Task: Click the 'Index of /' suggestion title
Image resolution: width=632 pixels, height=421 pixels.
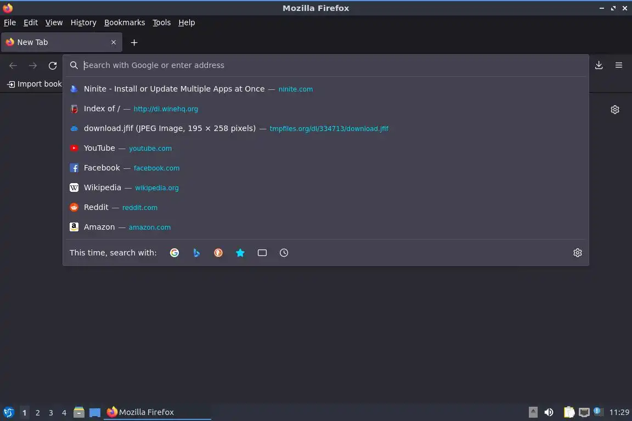Action: tap(102, 109)
